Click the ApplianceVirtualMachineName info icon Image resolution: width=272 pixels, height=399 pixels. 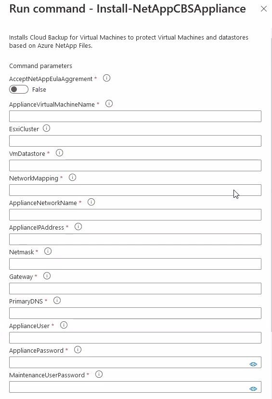109,104
